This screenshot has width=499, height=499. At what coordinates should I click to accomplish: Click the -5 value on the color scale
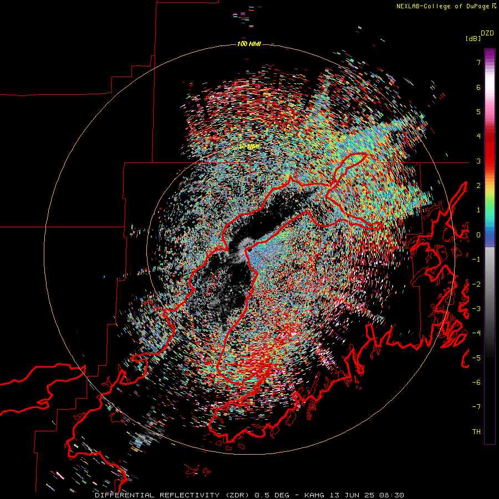point(476,358)
